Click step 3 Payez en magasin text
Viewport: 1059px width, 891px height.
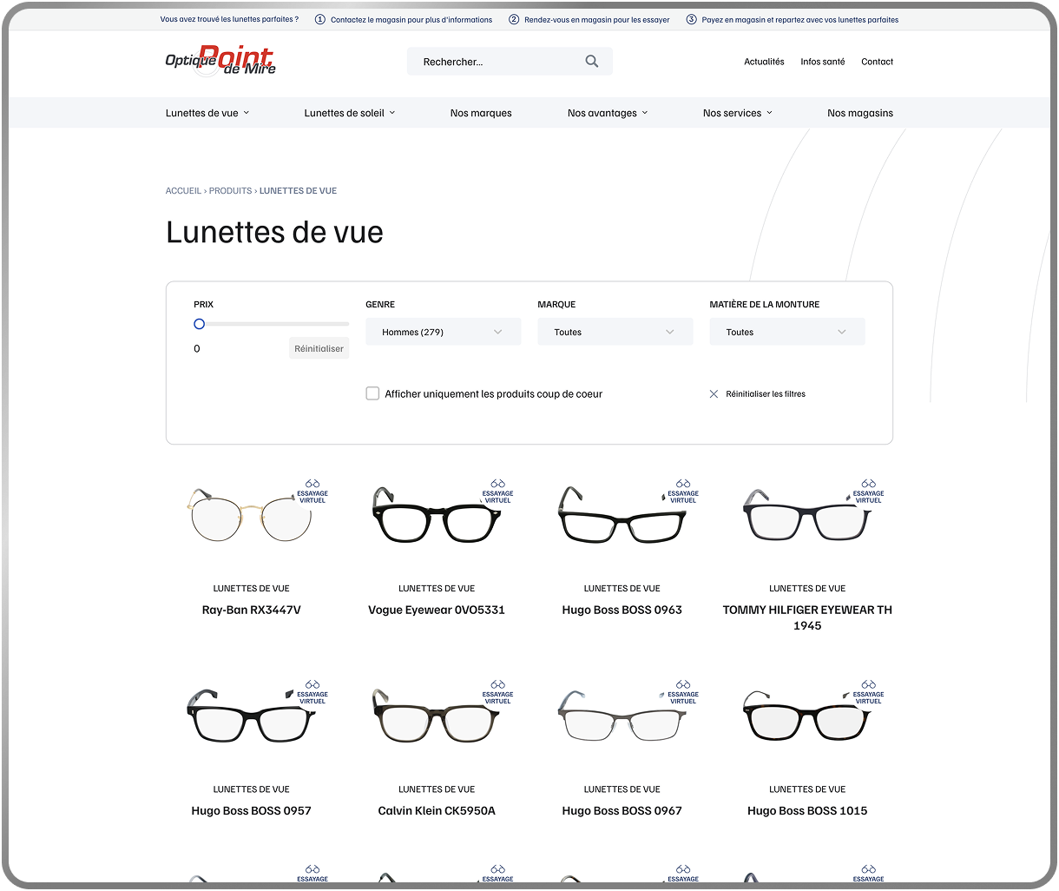tap(800, 20)
